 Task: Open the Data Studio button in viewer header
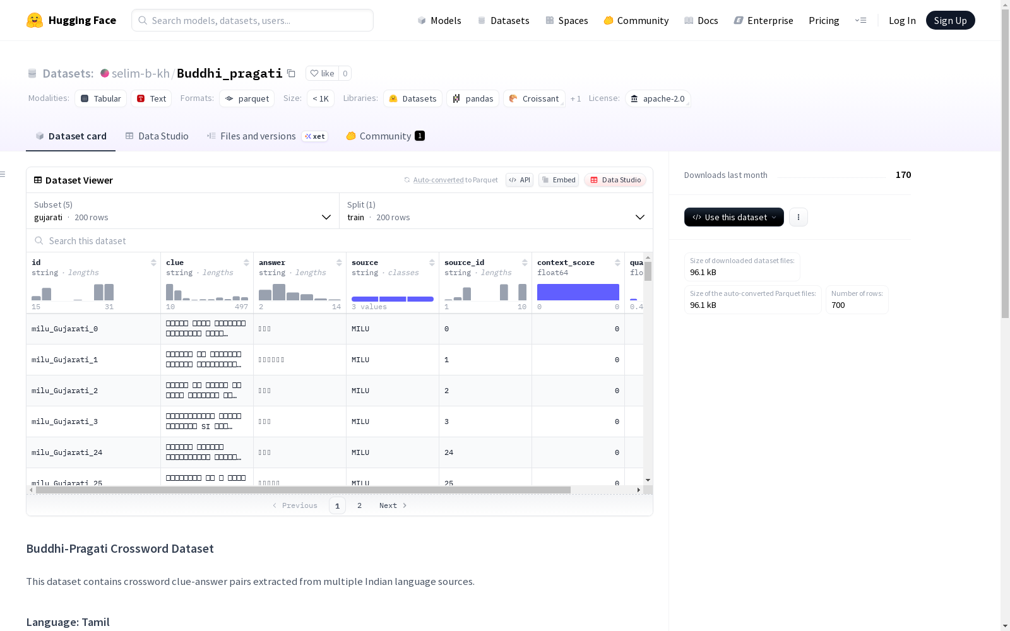click(x=615, y=180)
